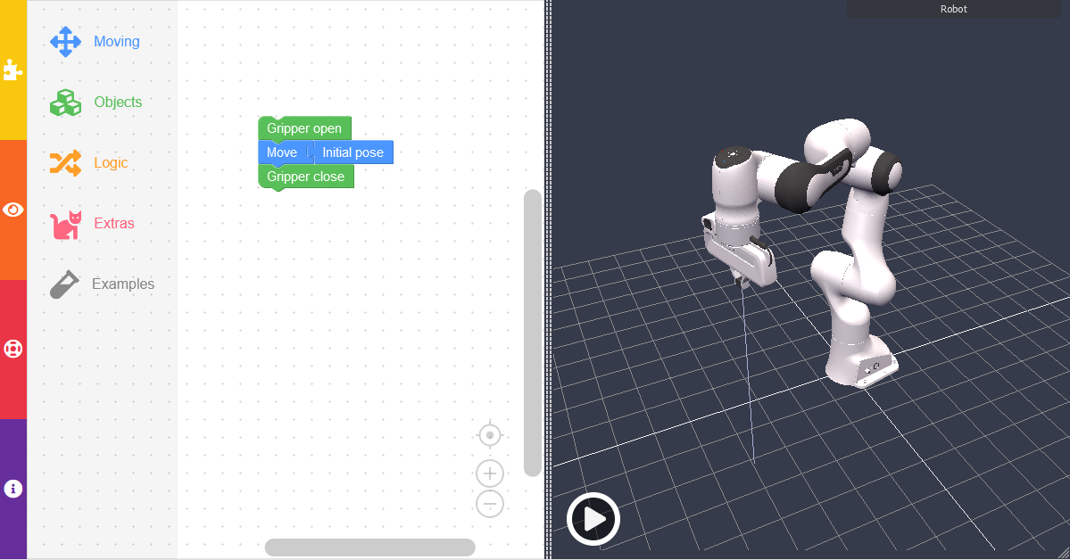
Task: Select the Moving menu entry by its label
Action: 115,41
